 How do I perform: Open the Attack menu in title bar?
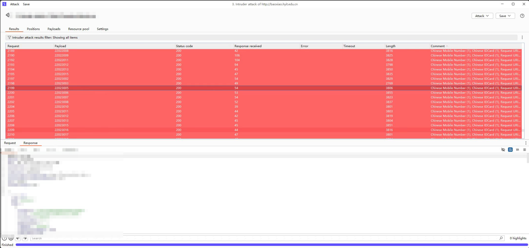15,4
